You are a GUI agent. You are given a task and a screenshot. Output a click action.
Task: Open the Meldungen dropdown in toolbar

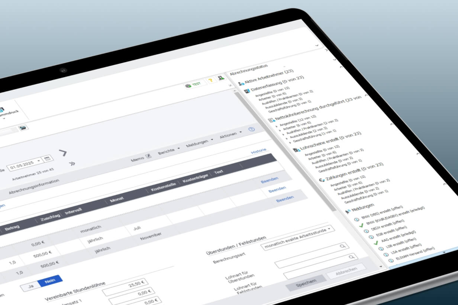pyautogui.click(x=200, y=142)
